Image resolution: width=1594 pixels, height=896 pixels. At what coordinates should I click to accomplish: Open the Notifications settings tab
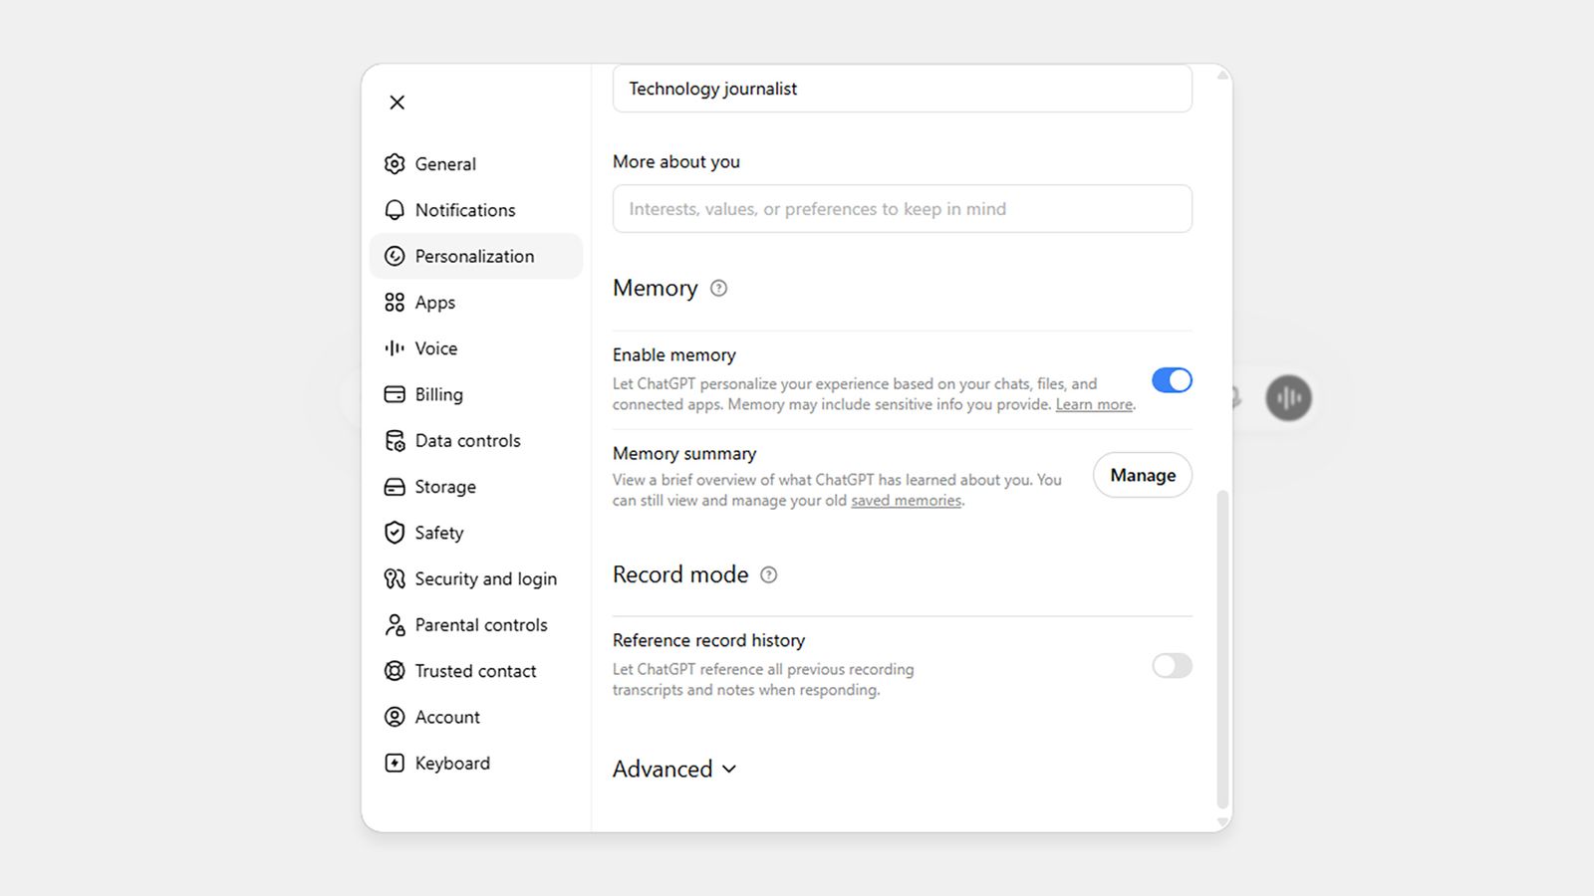pyautogui.click(x=476, y=210)
